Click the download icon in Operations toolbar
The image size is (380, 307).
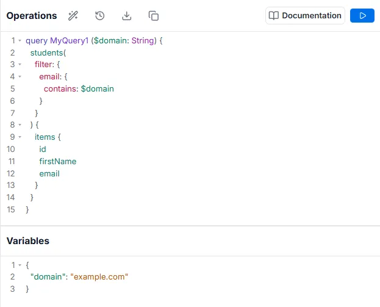click(x=127, y=16)
